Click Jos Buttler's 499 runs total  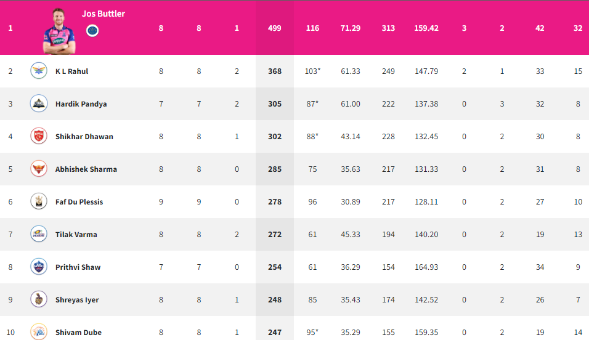[x=275, y=28]
